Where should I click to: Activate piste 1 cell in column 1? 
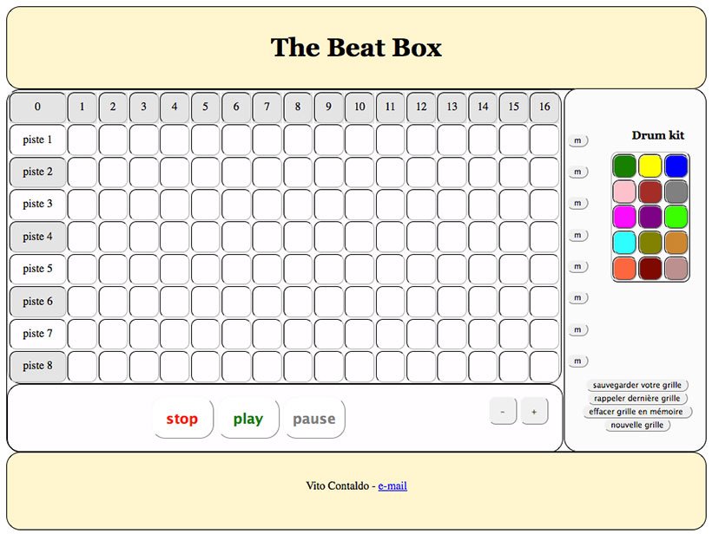click(x=82, y=140)
